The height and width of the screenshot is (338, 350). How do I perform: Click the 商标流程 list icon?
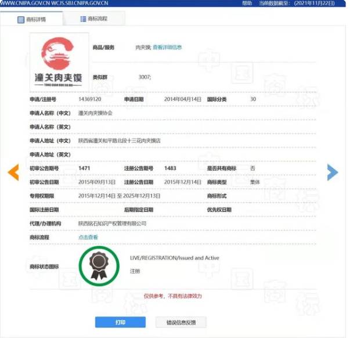click(82, 20)
